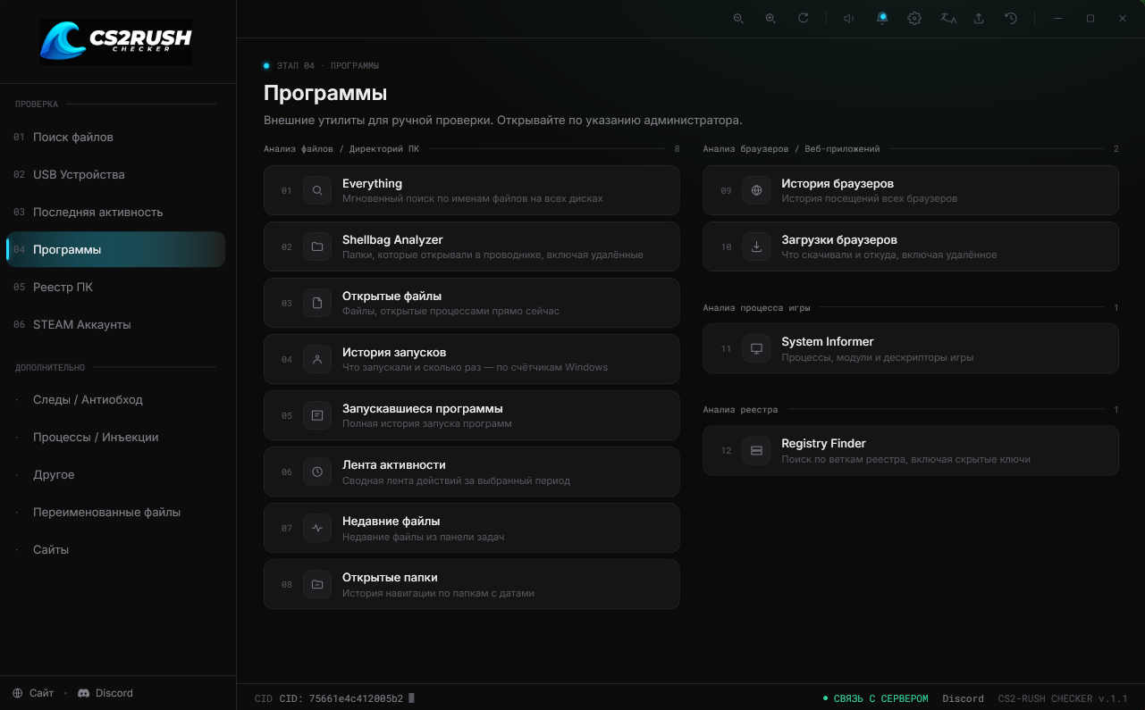
Task: Click Discord in the status bar
Action: pyautogui.click(x=963, y=698)
